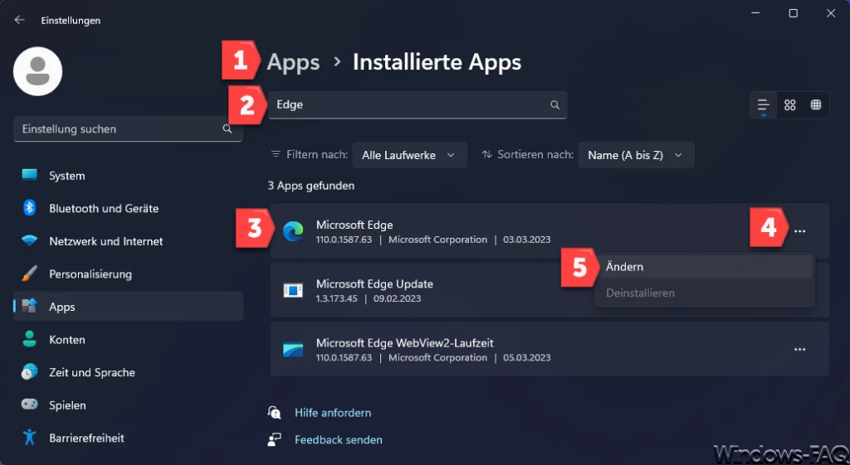
Task: Expand the Alle Laufwerke filter dropdown
Action: click(409, 155)
